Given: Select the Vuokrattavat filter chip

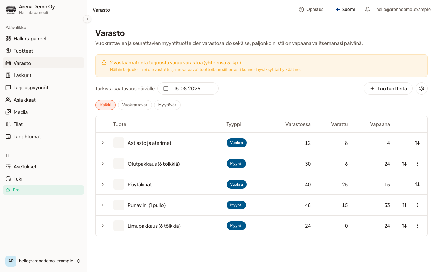Looking at the screenshot, I should point(135,105).
